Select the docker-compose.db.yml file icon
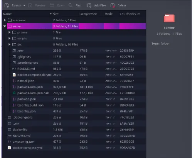This screenshot has height=159, width=195. [x=14, y=75]
